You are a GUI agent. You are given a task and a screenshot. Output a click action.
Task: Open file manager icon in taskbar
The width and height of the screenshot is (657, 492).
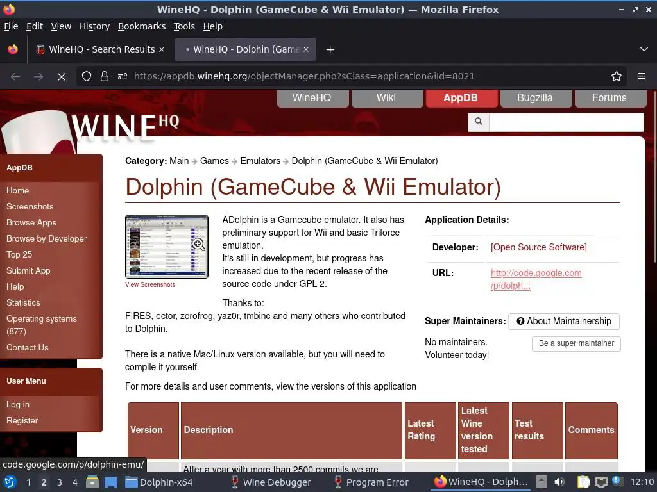click(x=92, y=482)
